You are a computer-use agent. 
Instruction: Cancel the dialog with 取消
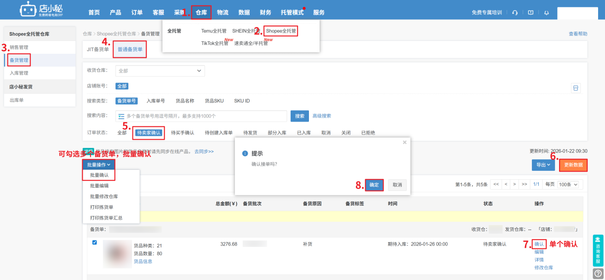click(x=397, y=185)
